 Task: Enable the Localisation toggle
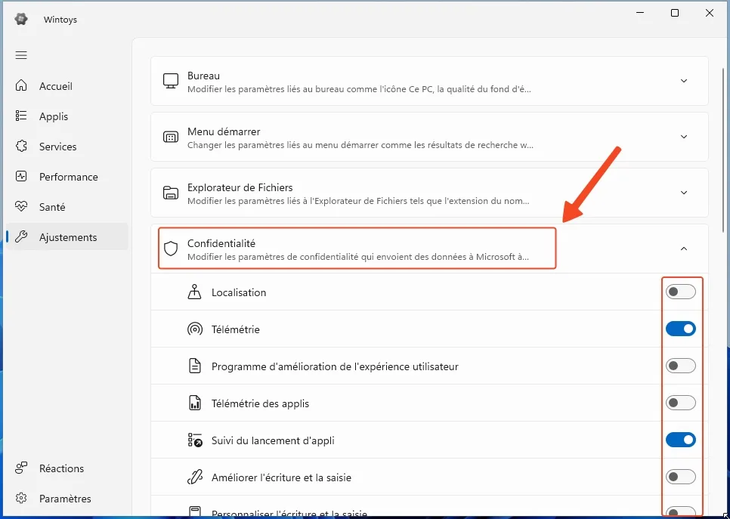[681, 292]
